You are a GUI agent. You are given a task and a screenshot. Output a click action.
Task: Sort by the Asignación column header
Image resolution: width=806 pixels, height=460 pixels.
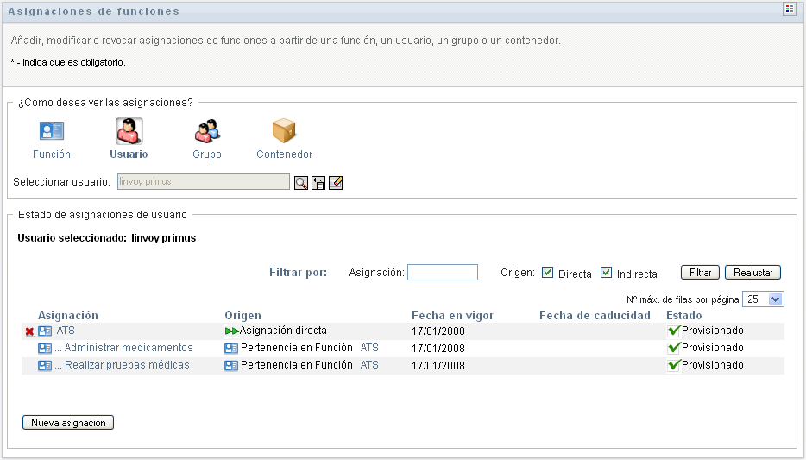click(x=68, y=315)
